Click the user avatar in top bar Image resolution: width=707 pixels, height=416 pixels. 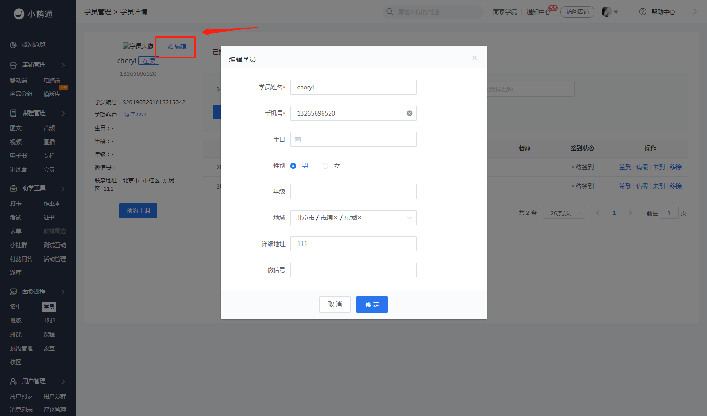tap(607, 12)
